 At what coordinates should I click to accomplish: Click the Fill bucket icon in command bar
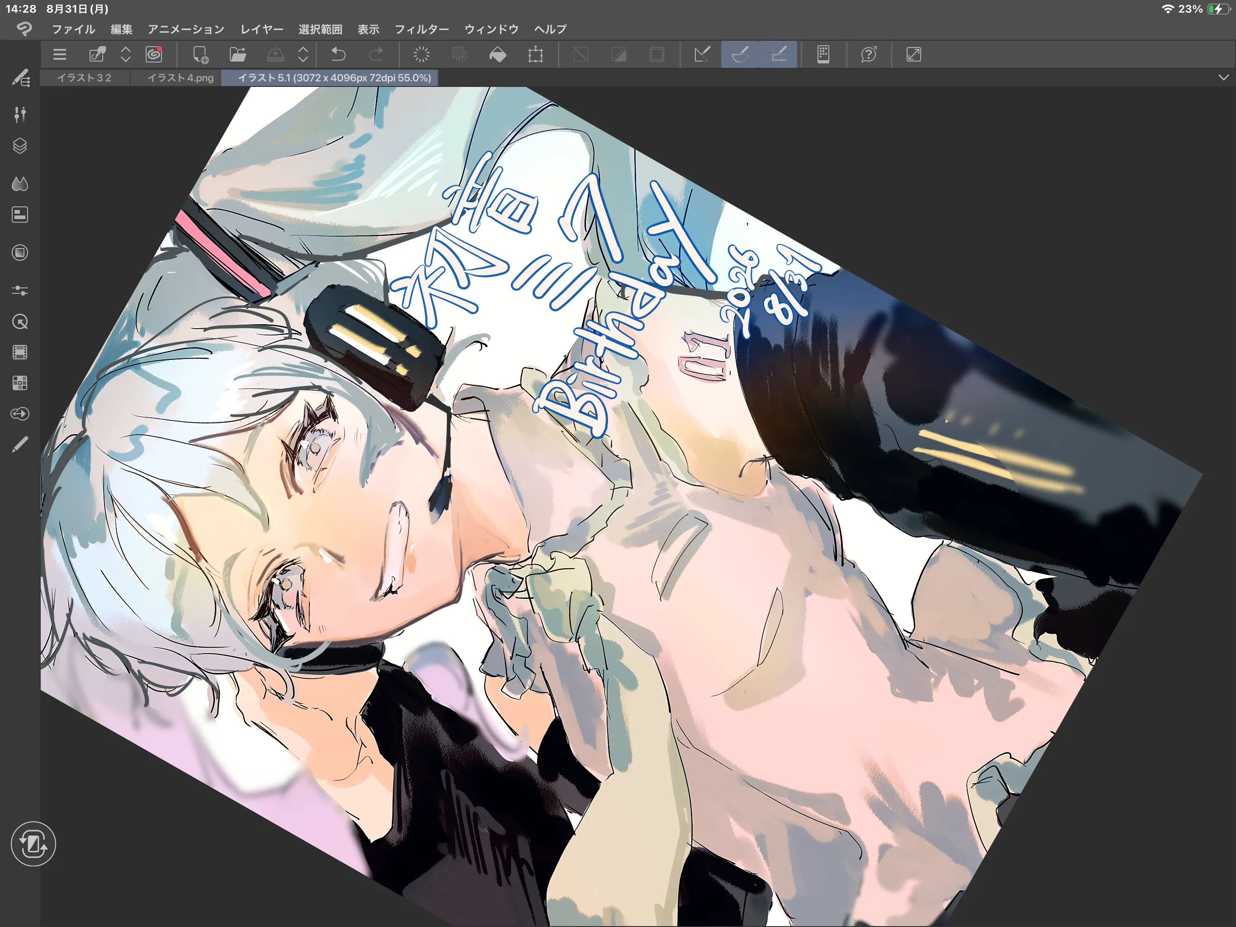pos(497,55)
